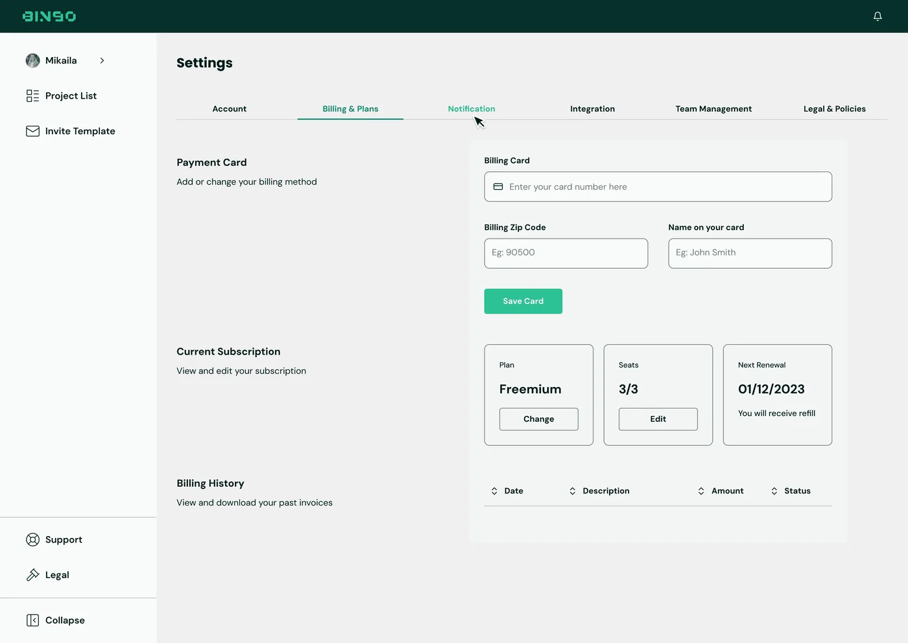The width and height of the screenshot is (908, 643).
Task: Click 'View and download your past invoices'
Action: point(254,503)
